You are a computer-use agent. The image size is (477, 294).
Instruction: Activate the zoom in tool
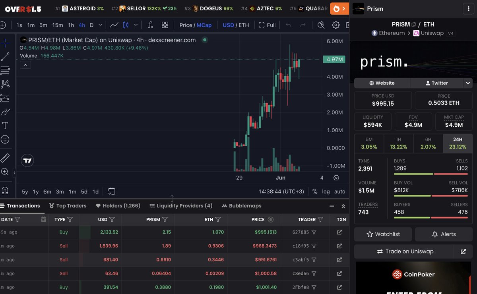pos(5,172)
